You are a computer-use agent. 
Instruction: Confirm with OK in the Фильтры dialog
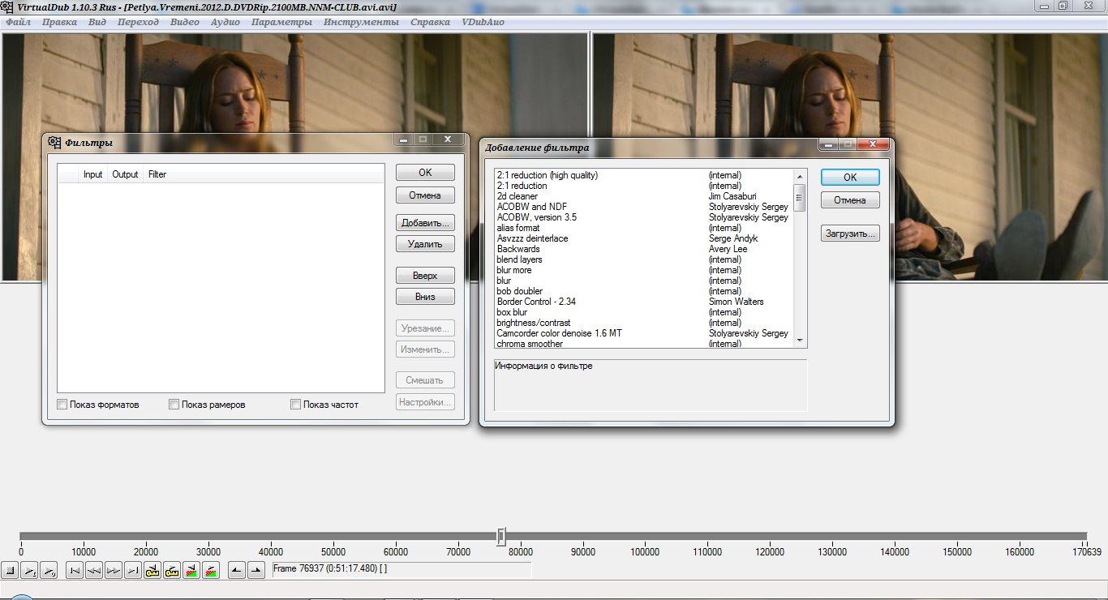[x=425, y=173]
